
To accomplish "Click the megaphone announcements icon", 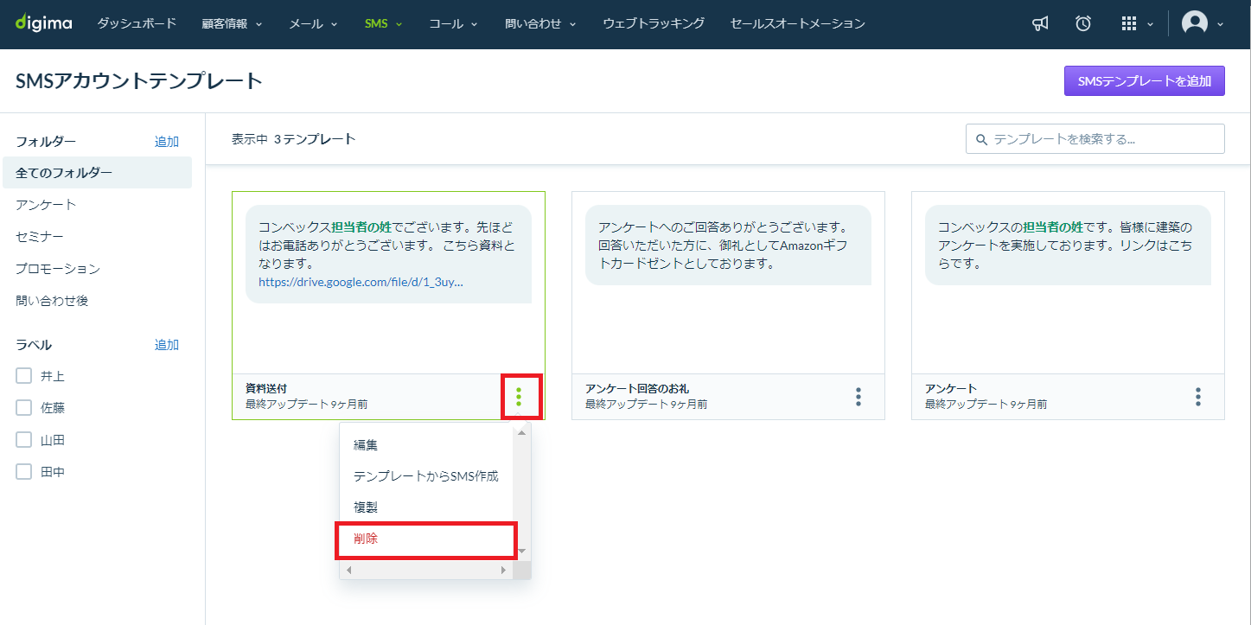I will pos(1041,24).
